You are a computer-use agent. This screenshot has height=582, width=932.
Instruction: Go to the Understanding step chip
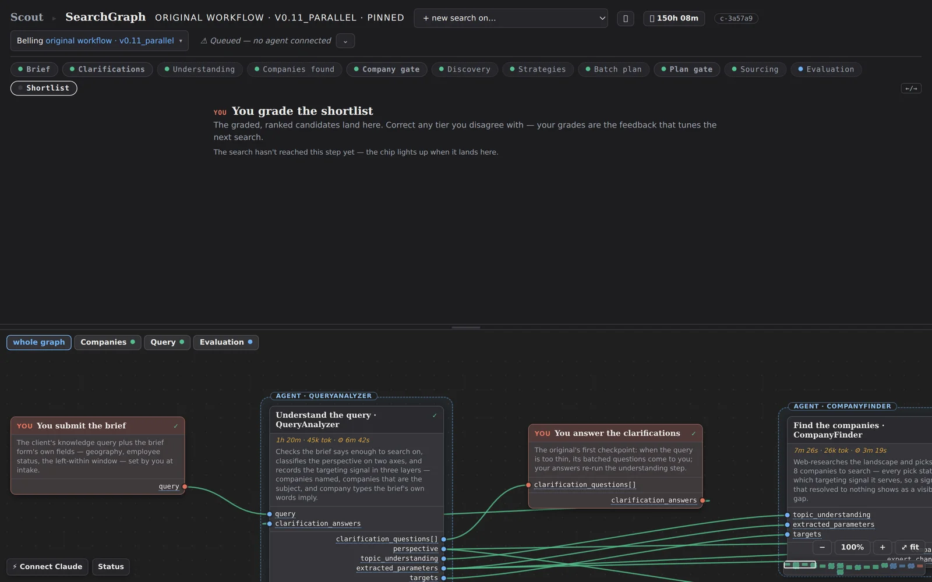coord(199,69)
